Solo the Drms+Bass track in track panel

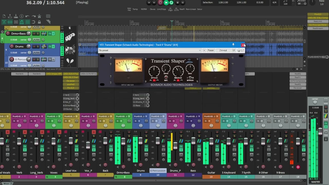click(x=38, y=34)
